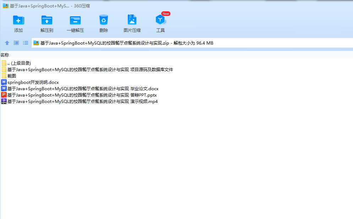
Task: Click the folder icon of 项目源码及数据库文件
Action: pos(4,70)
